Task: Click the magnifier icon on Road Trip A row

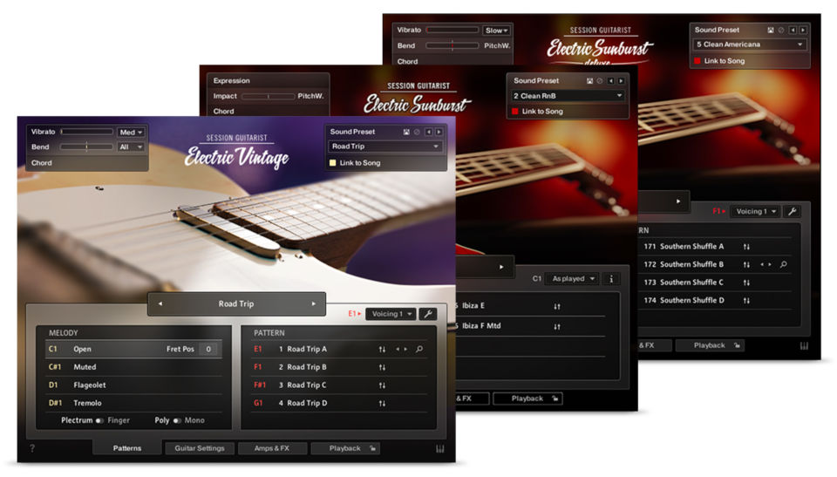Action: tap(419, 350)
